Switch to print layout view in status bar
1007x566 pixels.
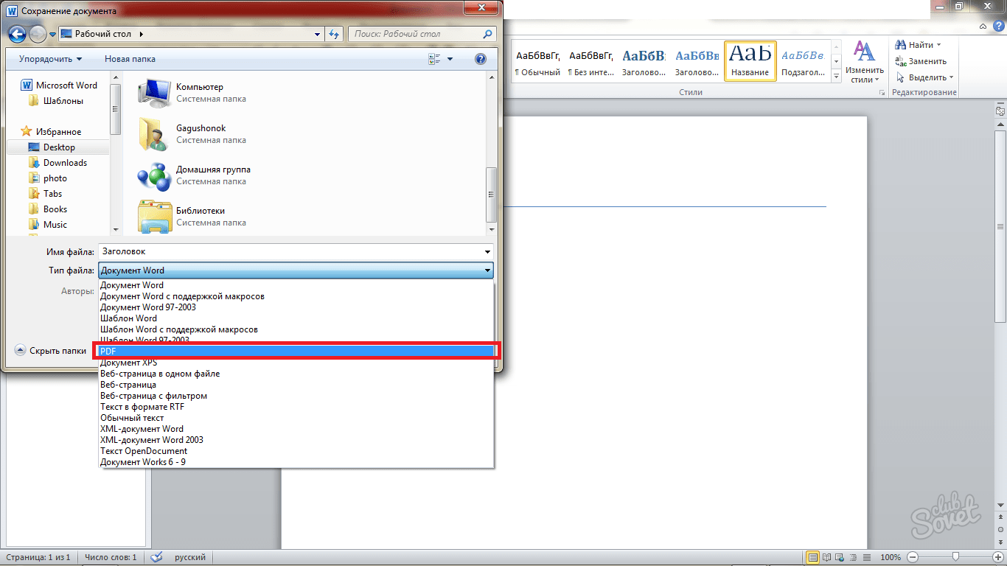click(813, 557)
